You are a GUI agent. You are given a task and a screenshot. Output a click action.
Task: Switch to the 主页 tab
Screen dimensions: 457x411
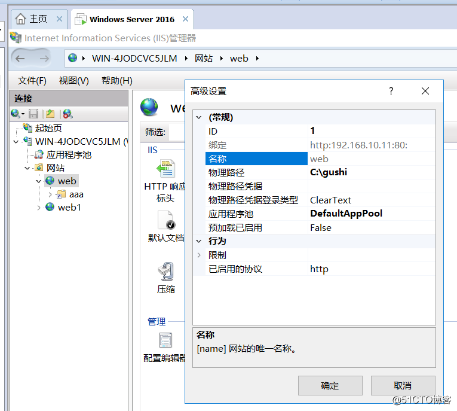(39, 19)
